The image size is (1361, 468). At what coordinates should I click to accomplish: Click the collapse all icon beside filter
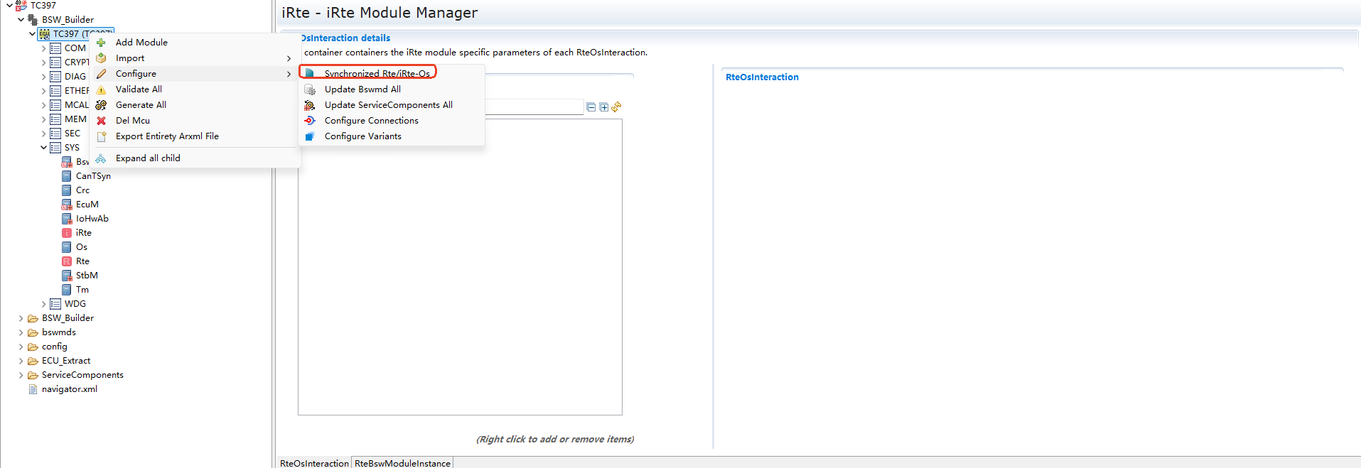[591, 107]
